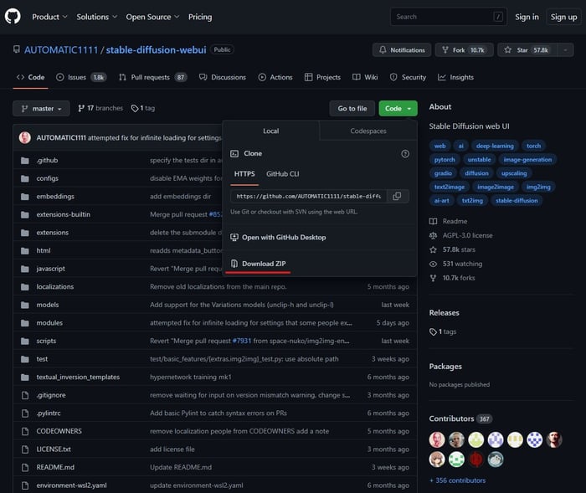Open the Insights tab
Image resolution: width=586 pixels, height=493 pixels.
(x=455, y=77)
